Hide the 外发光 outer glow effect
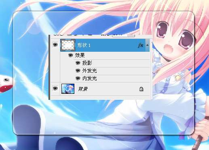This screenshot has width=209, height=150. (78, 71)
